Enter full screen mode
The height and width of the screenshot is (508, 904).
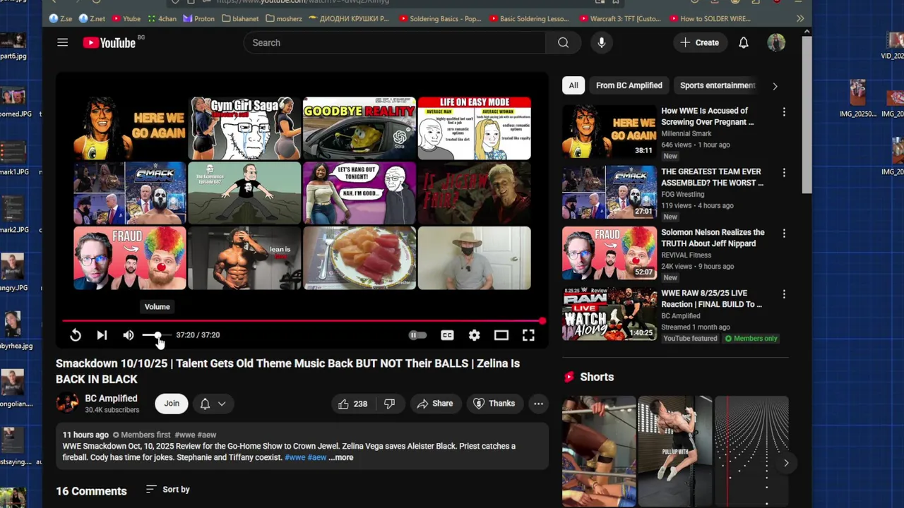coord(528,335)
